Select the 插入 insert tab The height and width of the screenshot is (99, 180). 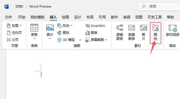point(53,17)
